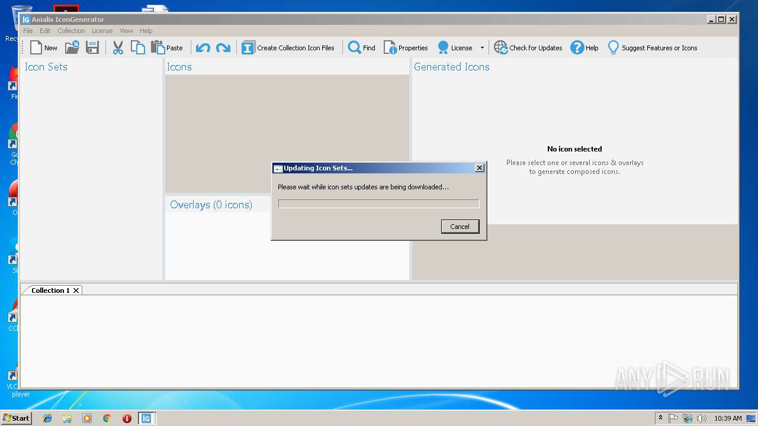
Task: Launch Opera from the taskbar
Action: 127,418
